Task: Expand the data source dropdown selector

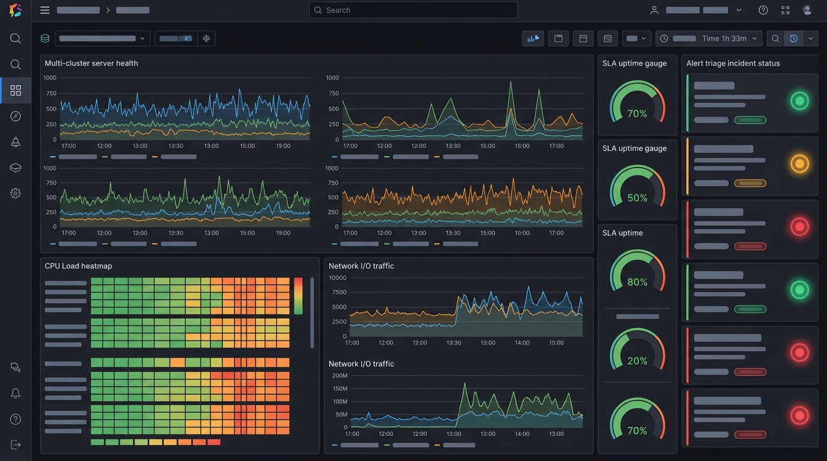Action: pos(102,38)
